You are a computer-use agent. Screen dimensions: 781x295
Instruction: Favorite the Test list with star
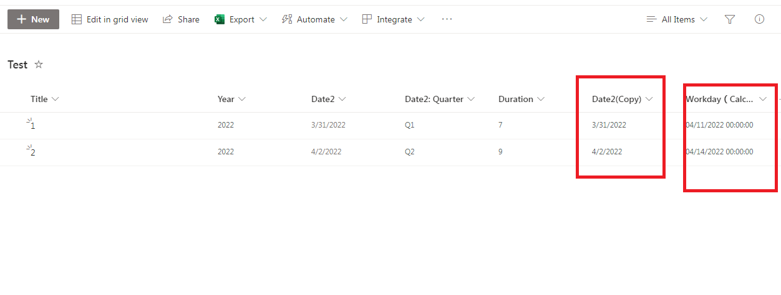click(39, 64)
